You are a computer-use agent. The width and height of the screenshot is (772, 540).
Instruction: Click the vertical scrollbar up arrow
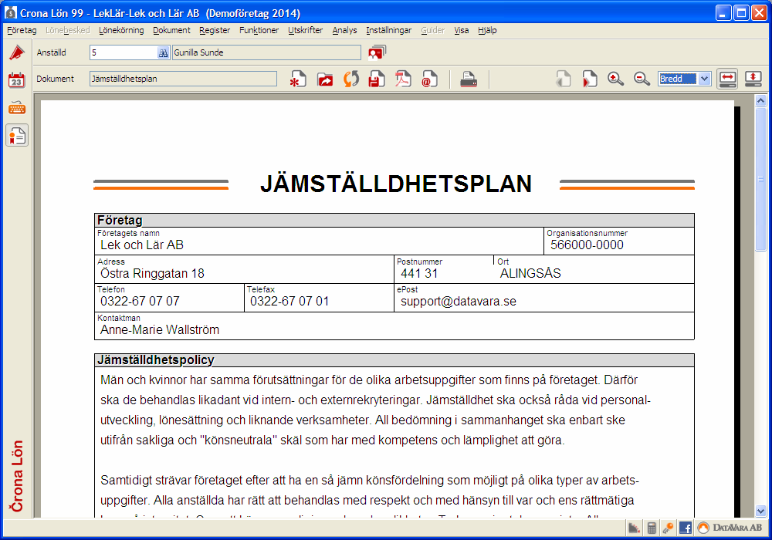point(760,101)
